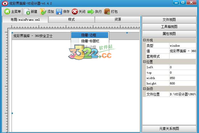Edit the 值 property field

(183, 51)
